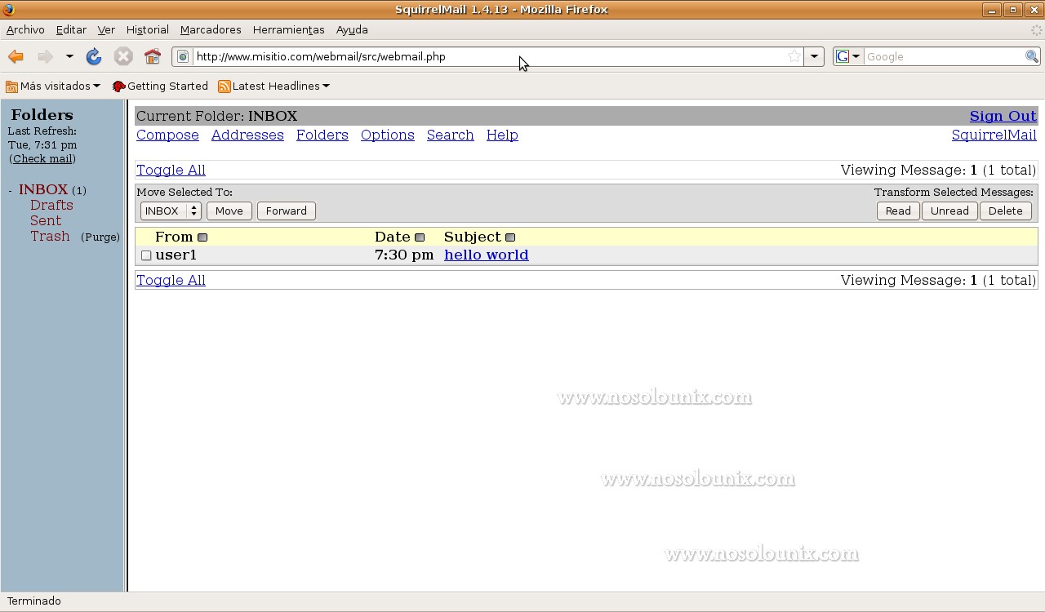Screen dimensions: 1045x612
Task: Open the Search link
Action: point(450,135)
